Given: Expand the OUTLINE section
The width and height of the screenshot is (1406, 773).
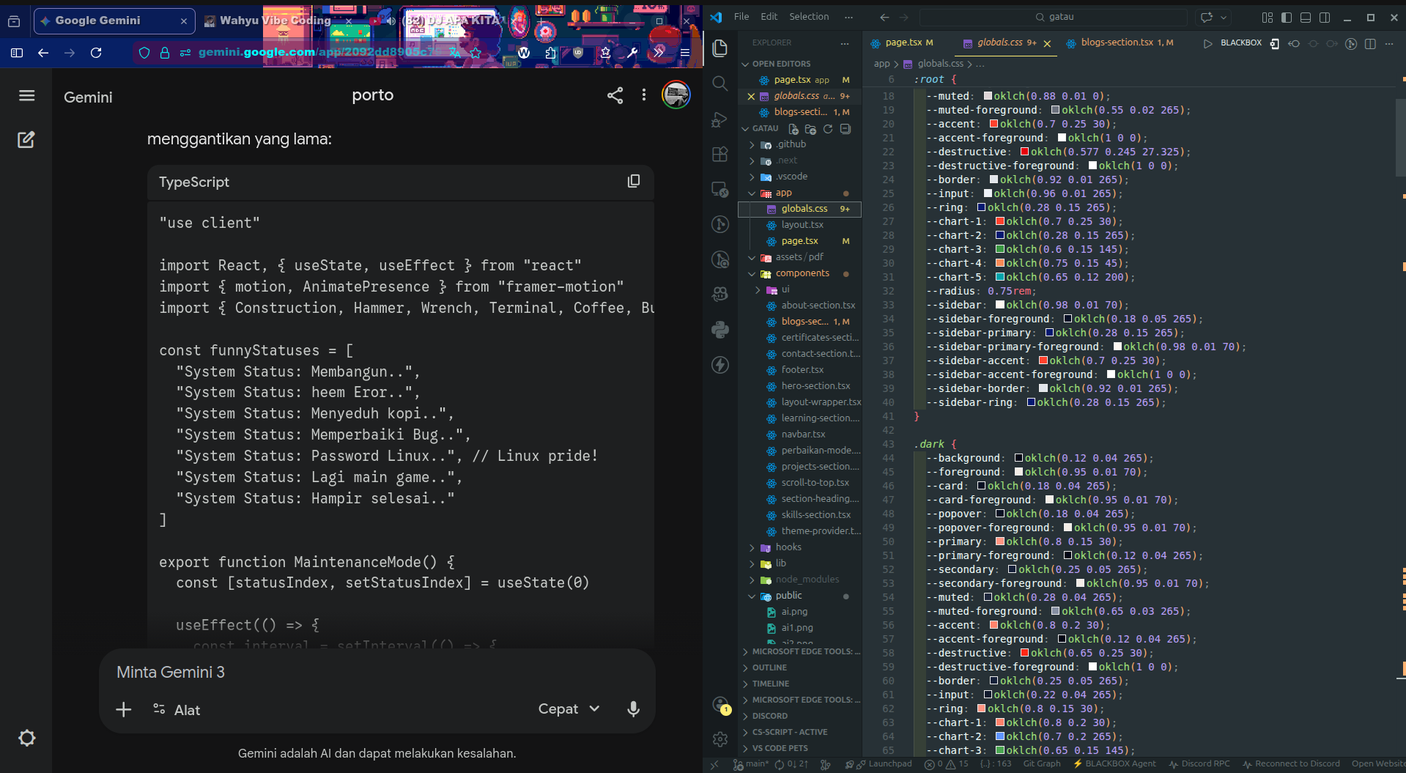Looking at the screenshot, I should pyautogui.click(x=769, y=667).
